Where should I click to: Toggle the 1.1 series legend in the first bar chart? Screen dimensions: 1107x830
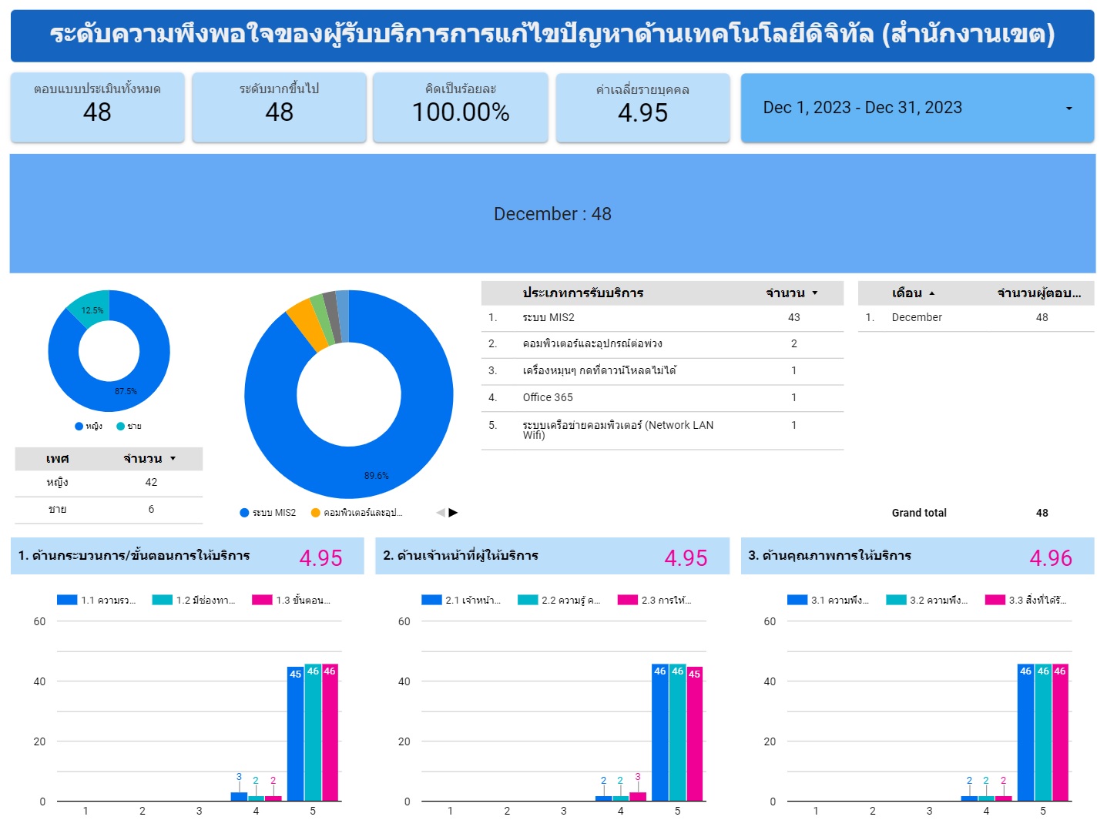(x=96, y=601)
